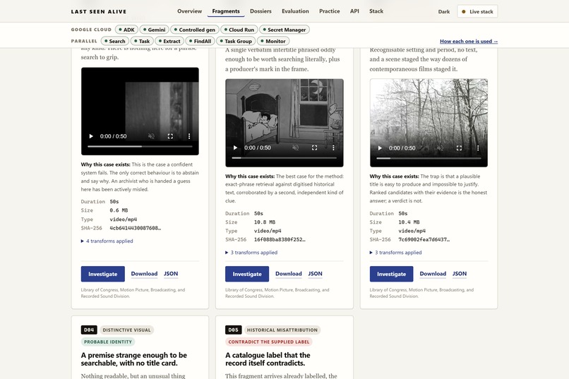Click SHA-256 value 7c69002fea7d6437
The width and height of the screenshot is (569, 379).
(424, 240)
